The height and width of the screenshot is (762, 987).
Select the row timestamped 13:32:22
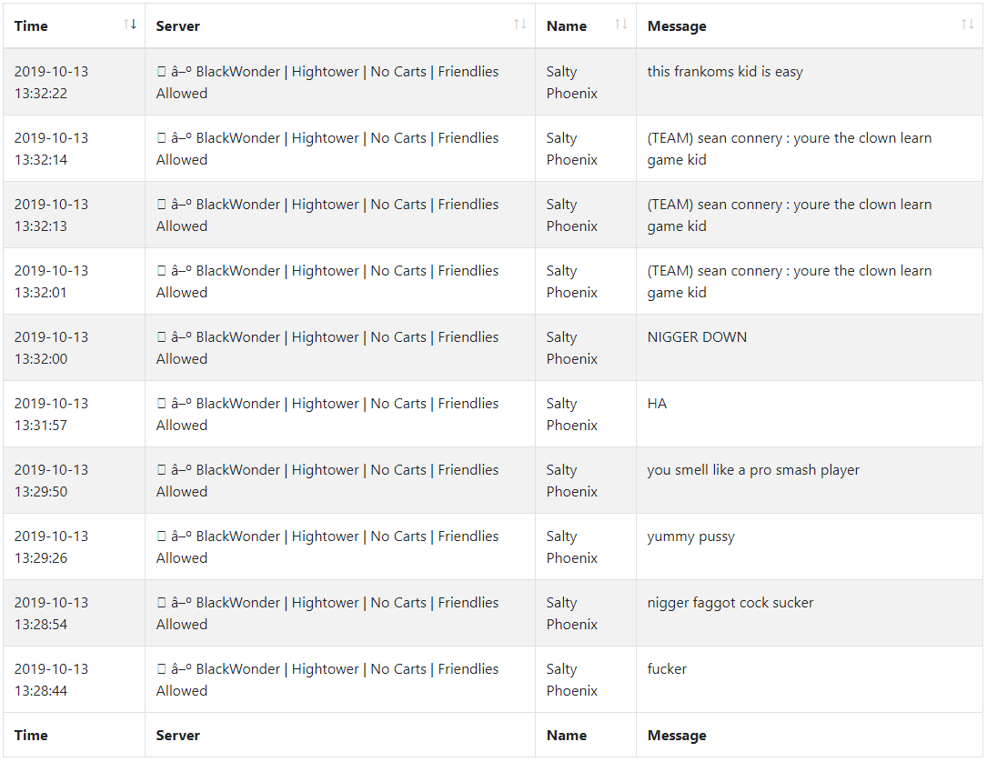(x=493, y=82)
